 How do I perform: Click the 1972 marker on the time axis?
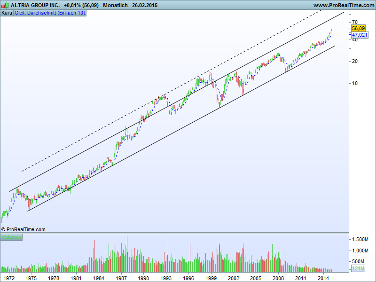point(9,278)
